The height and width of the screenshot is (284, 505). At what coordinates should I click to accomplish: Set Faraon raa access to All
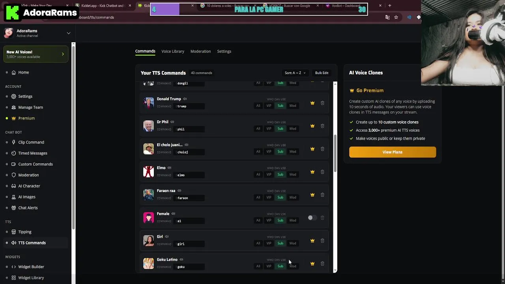[x=258, y=197]
